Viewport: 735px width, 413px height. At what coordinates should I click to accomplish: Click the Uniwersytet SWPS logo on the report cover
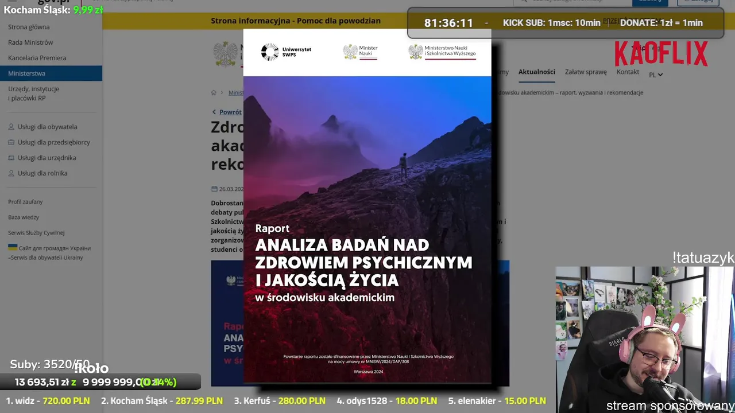coord(286,52)
